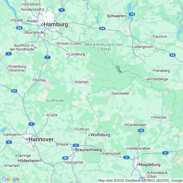Select the Uelzen town marker
This screenshot has width=183, height=183.
(x=75, y=82)
